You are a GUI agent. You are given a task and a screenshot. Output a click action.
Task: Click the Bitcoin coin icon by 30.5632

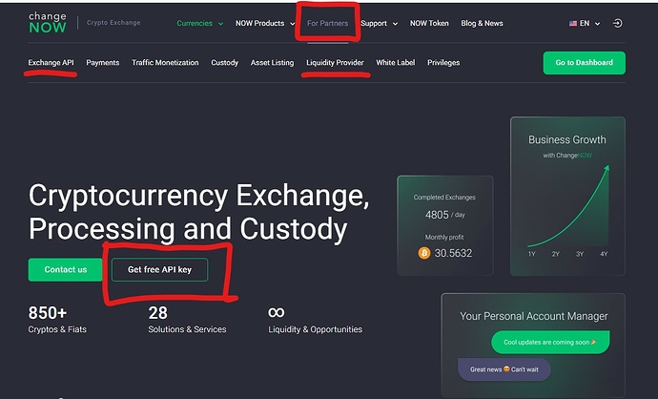point(424,253)
